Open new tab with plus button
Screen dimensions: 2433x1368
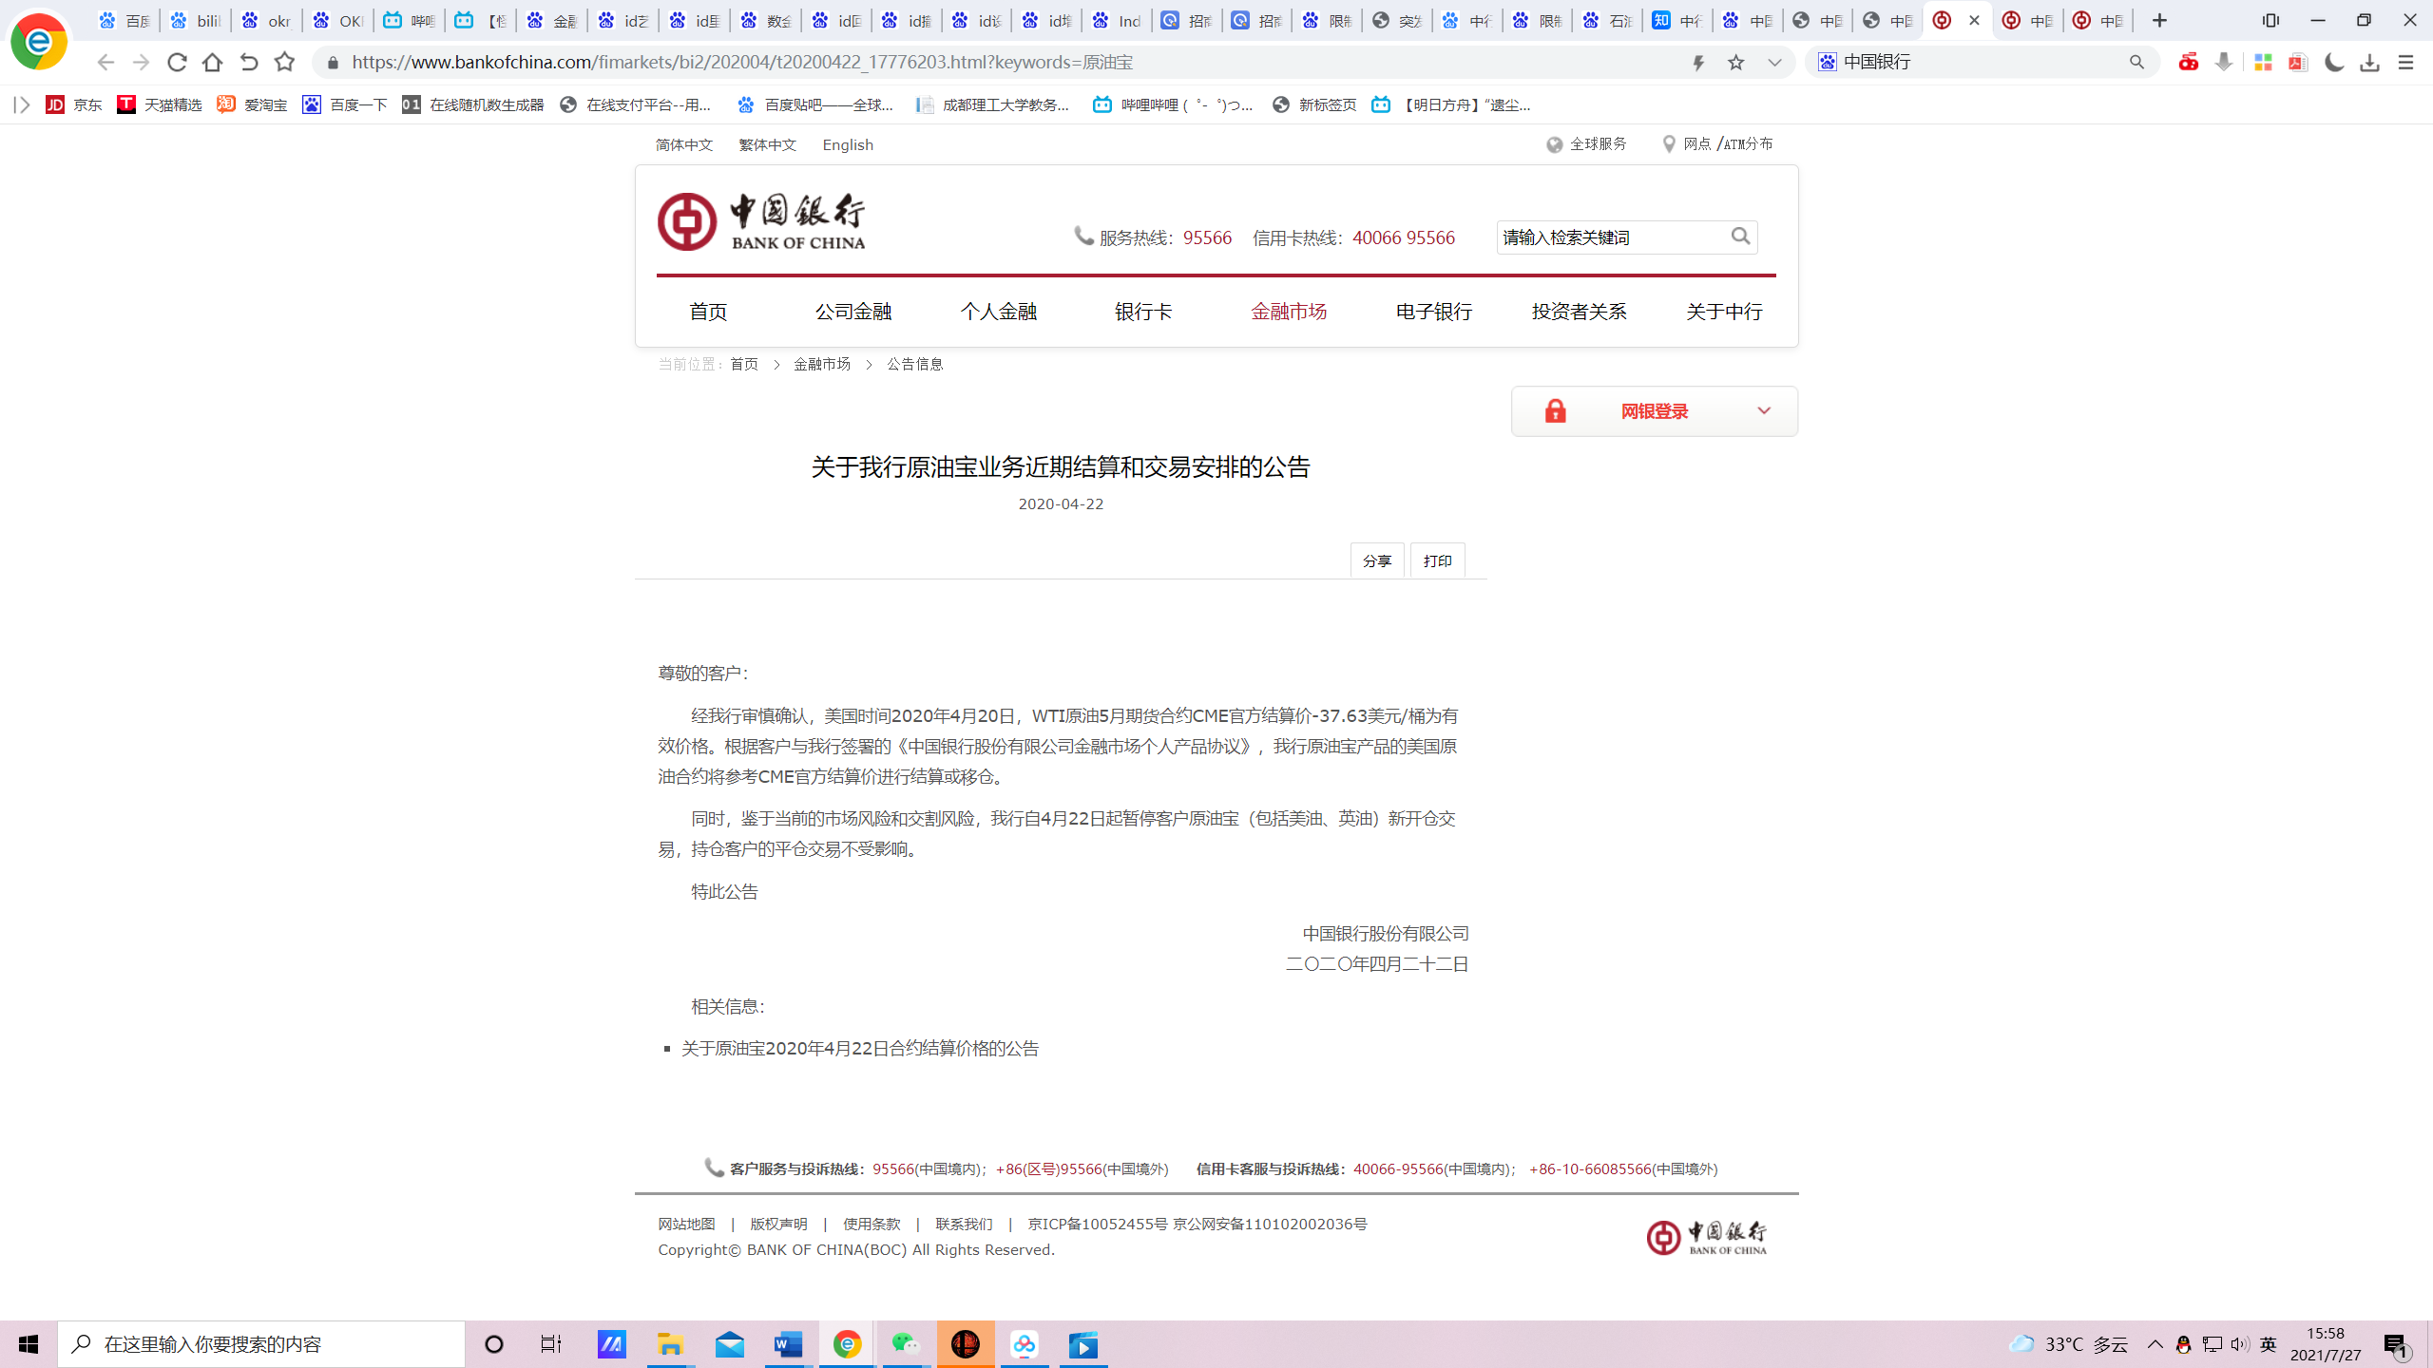(x=2159, y=20)
